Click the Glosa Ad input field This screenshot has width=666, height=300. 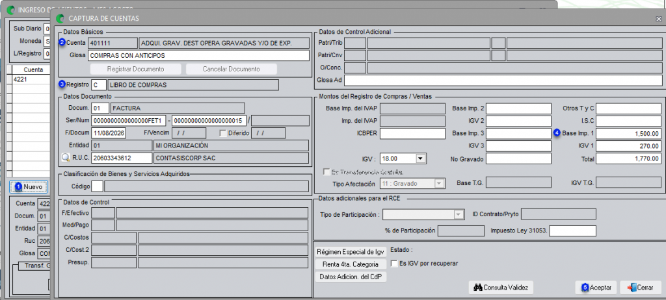click(503, 81)
